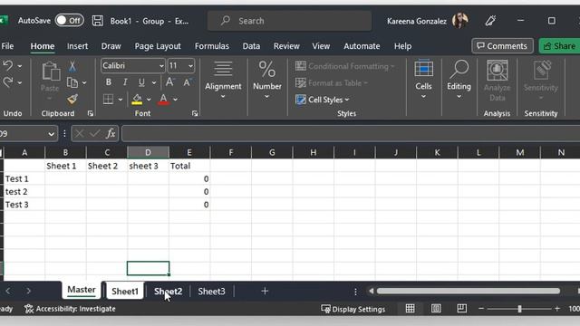This screenshot has height=326, width=580.
Task: Click the zoom slider handle
Action: click(x=519, y=309)
